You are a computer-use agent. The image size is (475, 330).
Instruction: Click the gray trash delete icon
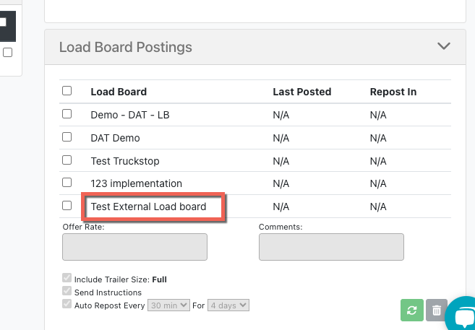(x=437, y=310)
